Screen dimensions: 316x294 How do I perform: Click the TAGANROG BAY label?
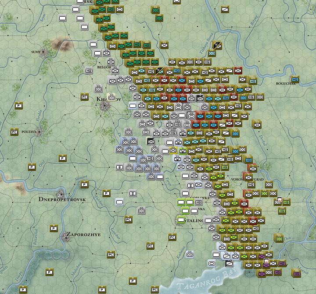(x=206, y=279)
